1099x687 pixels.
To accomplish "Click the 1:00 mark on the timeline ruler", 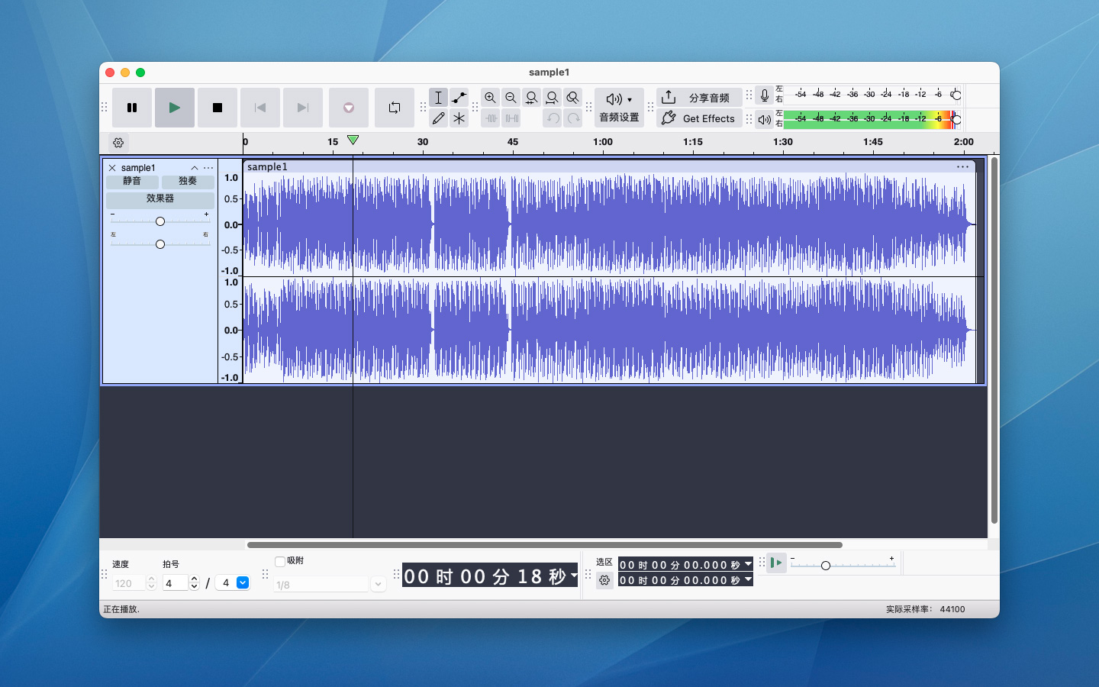I will tap(603, 142).
